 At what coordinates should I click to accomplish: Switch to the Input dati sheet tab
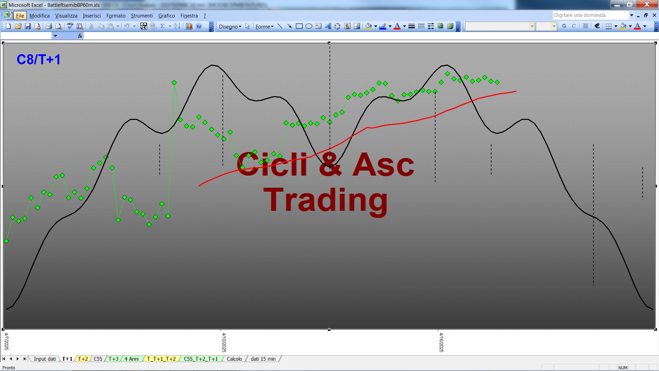point(45,359)
